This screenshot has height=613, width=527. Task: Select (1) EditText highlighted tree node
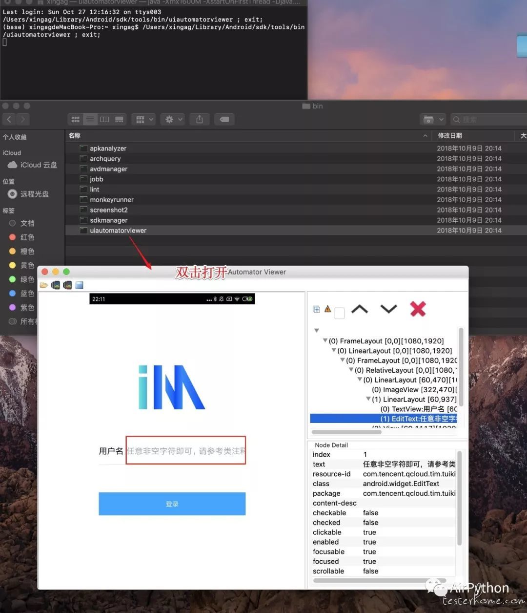coord(384,419)
